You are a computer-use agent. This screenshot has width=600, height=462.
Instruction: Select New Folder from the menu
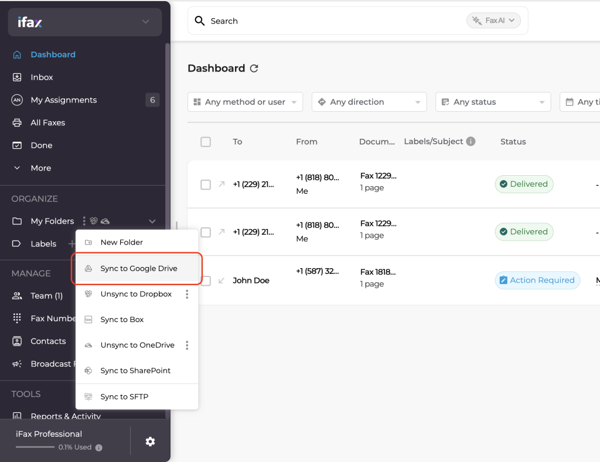pyautogui.click(x=137, y=242)
